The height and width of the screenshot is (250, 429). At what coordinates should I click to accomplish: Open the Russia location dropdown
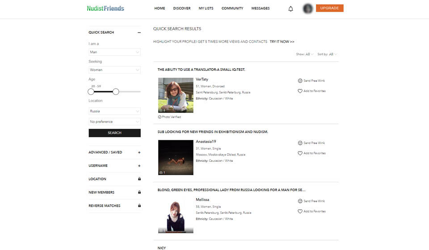[x=114, y=111]
